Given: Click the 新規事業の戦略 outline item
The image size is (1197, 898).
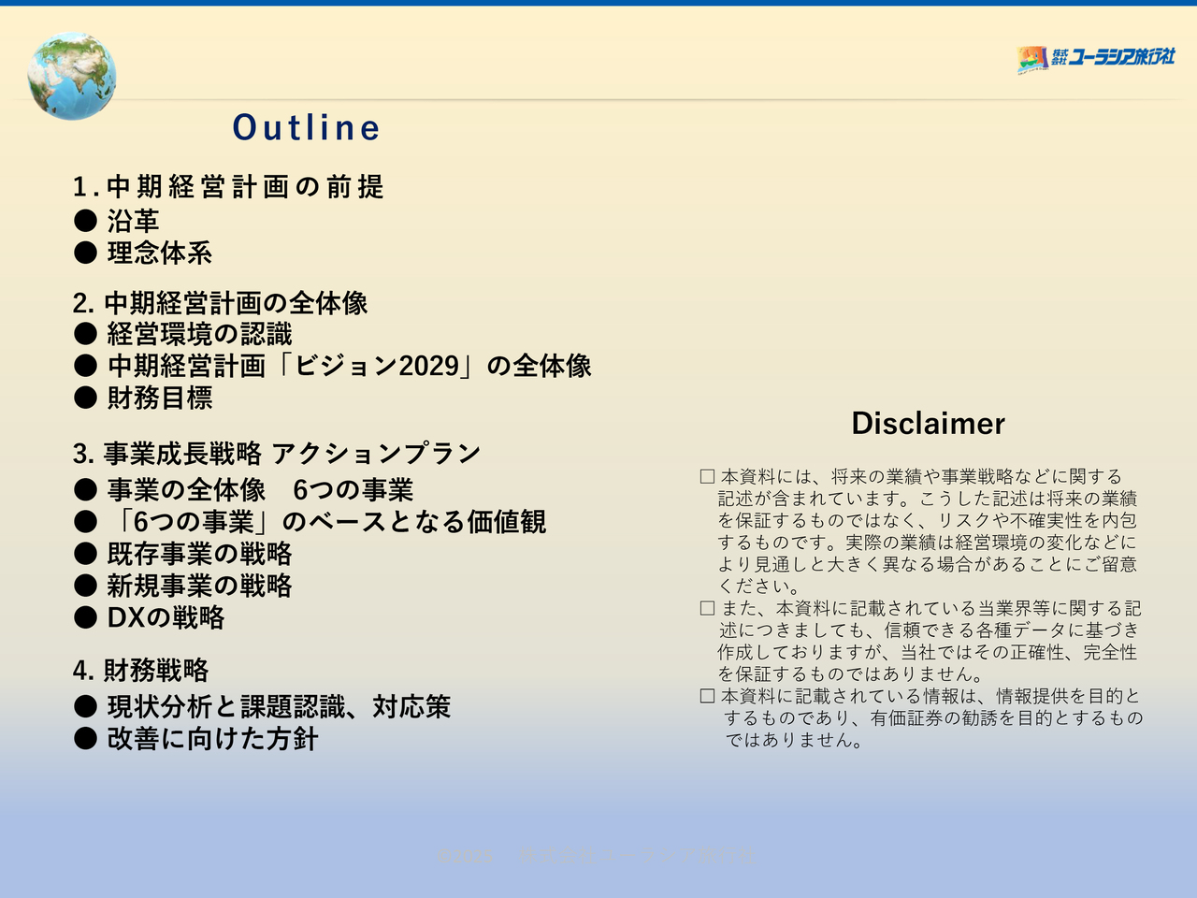Looking at the screenshot, I should pos(199,586).
